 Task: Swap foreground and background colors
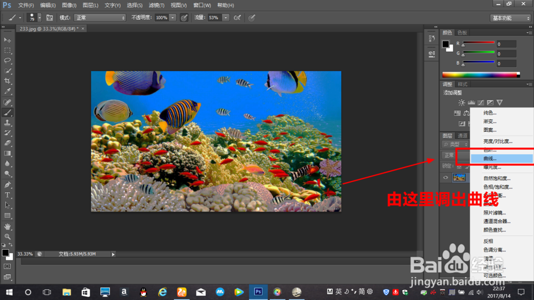point(11,245)
